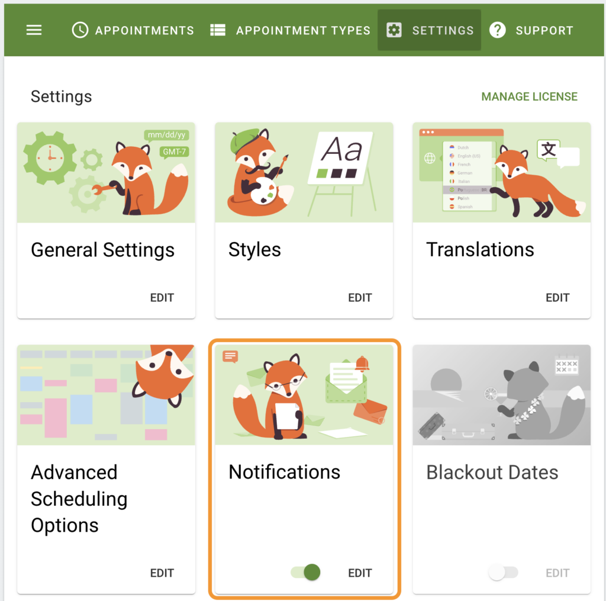Click the Styles painter fox illustration
This screenshot has height=601, width=606.
tap(304, 172)
